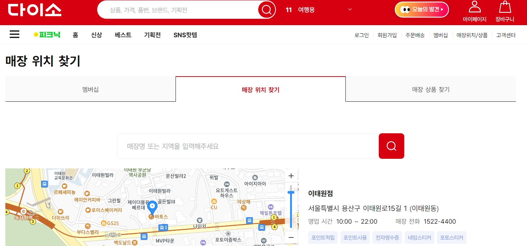Click the map zoom slider handle
Screen dimensions: 527x246
point(291,192)
